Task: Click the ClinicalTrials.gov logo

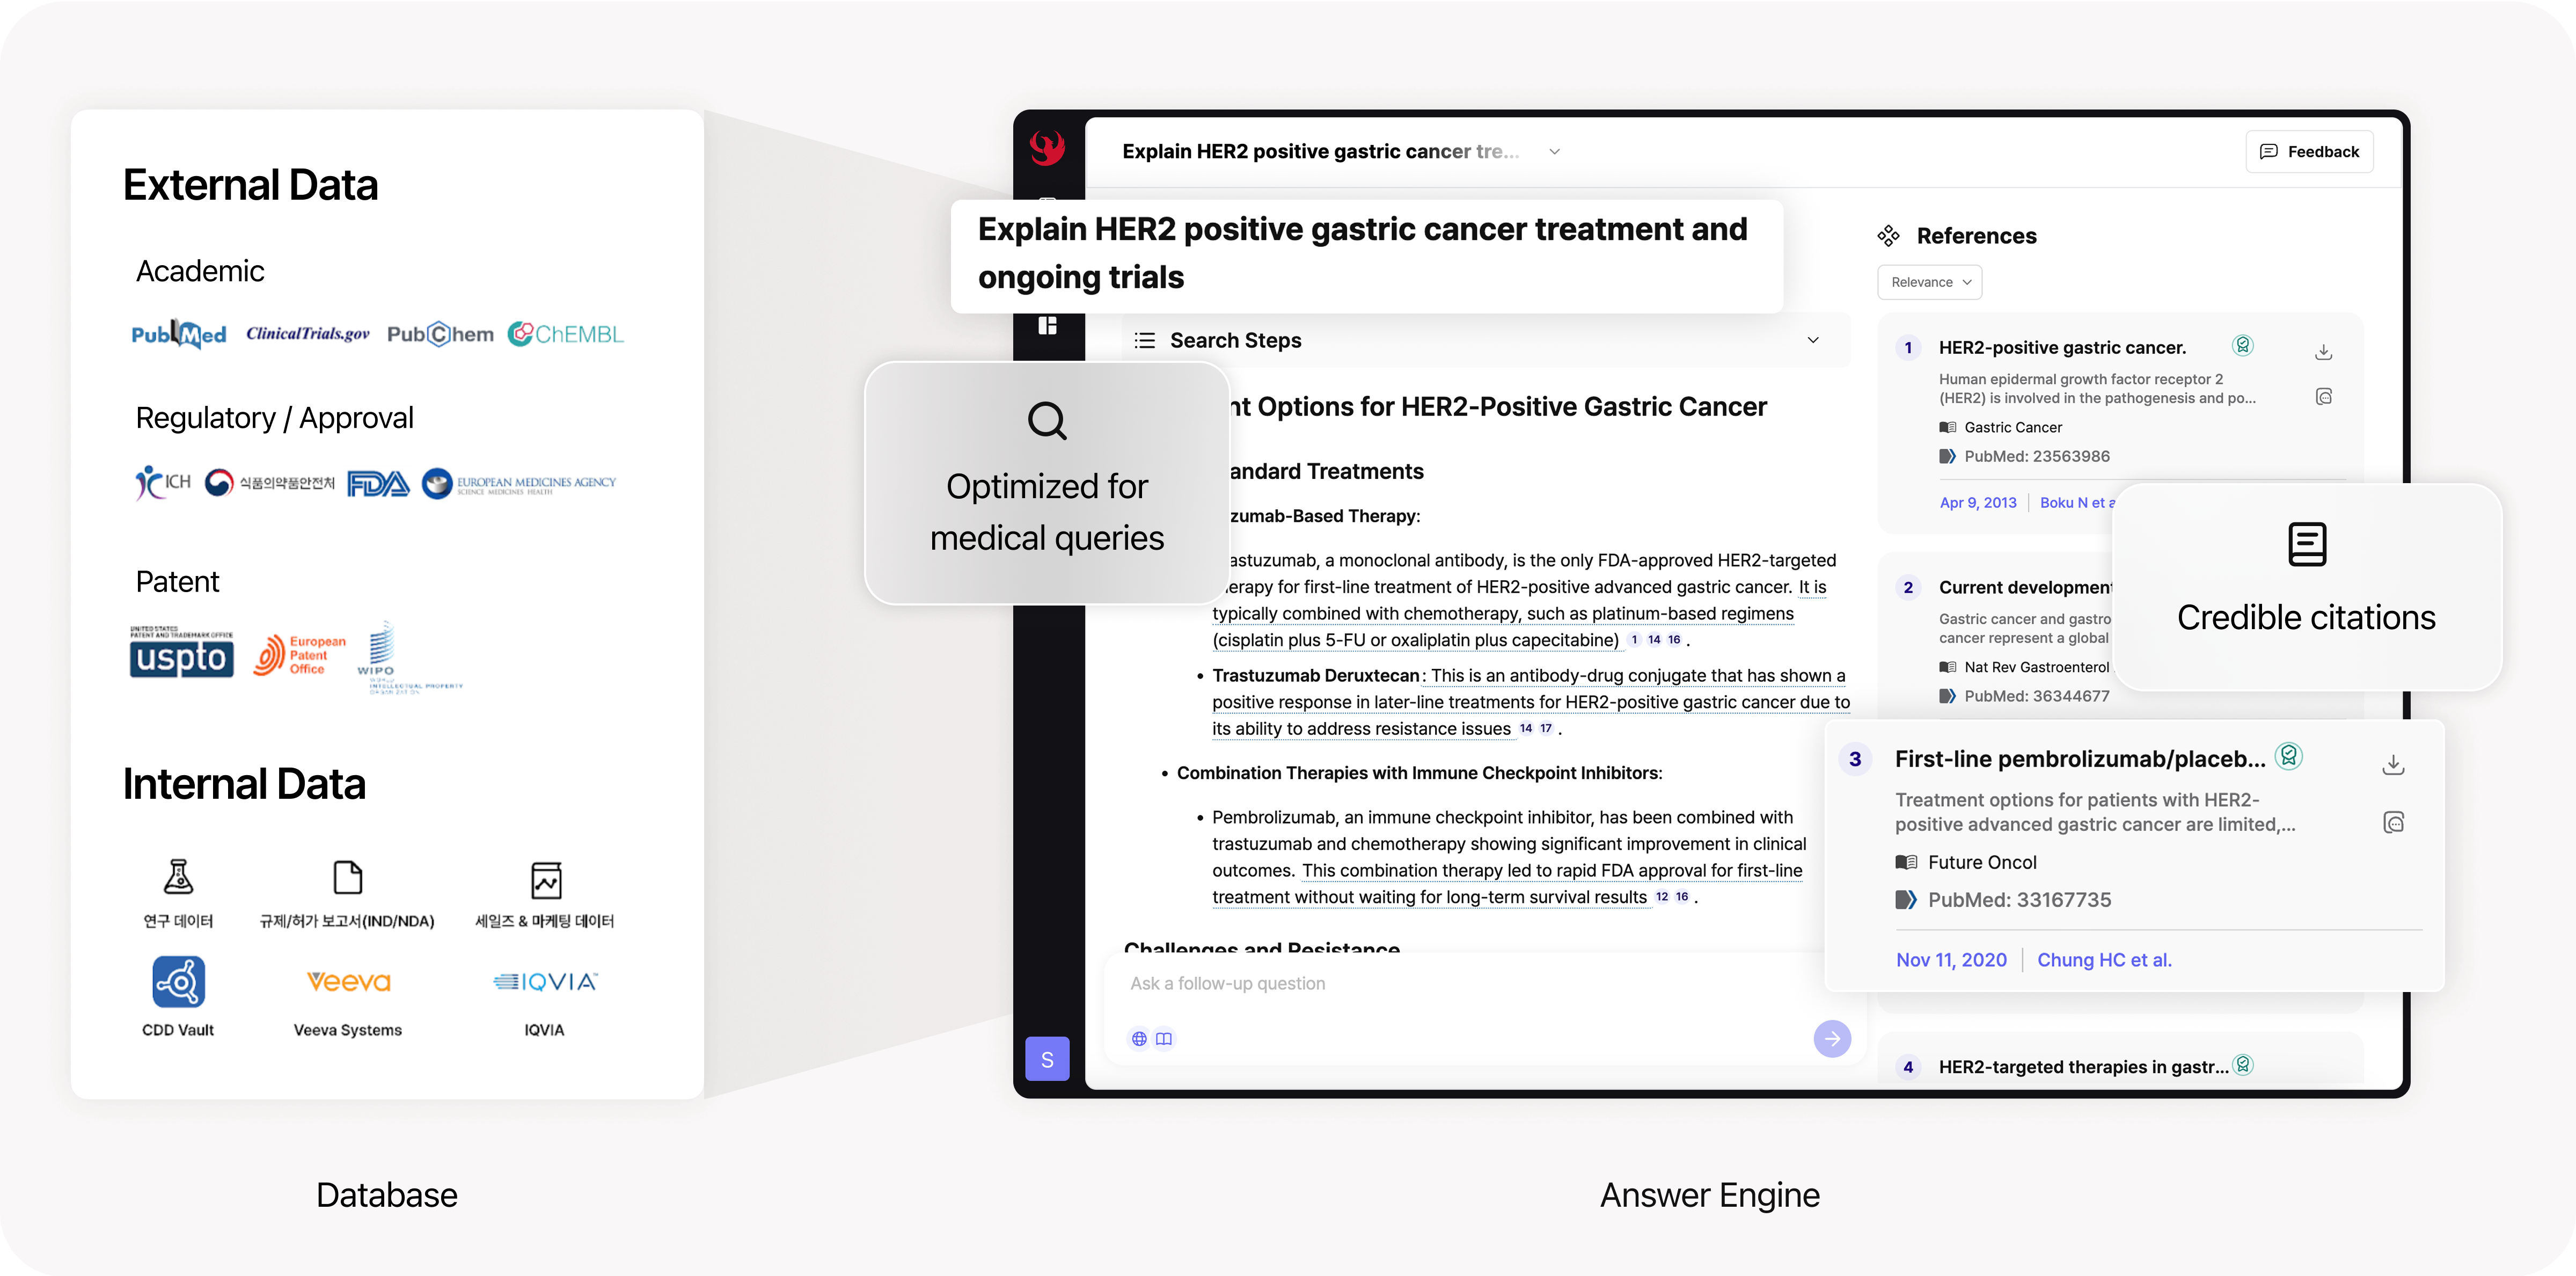Action: 308,334
